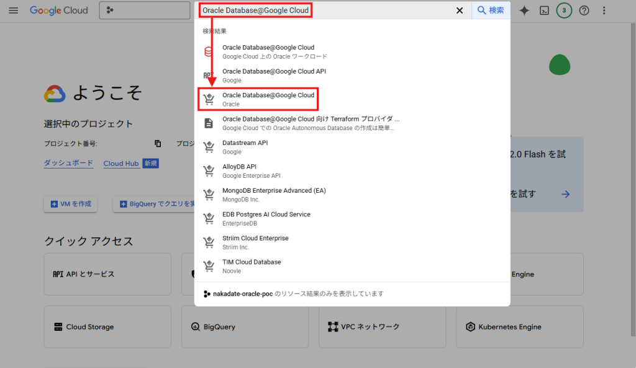The image size is (636, 368).
Task: Open the three-dot more options menu
Action: (x=604, y=11)
